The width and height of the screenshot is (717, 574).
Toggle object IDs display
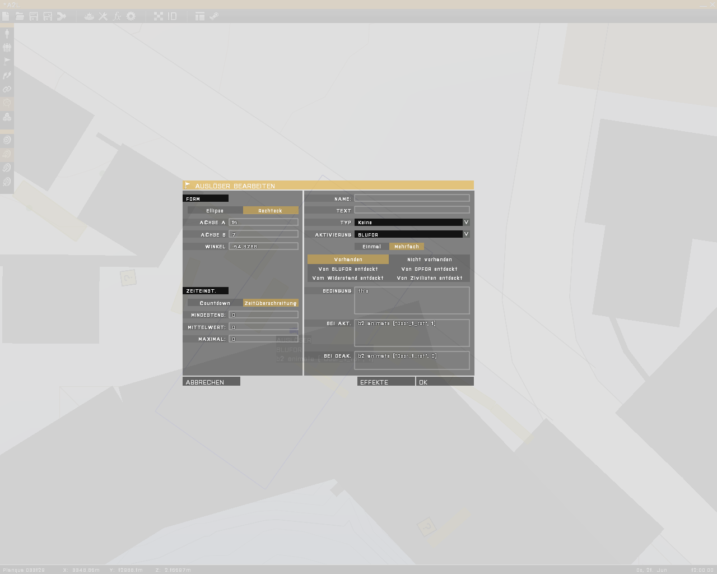pos(173,16)
